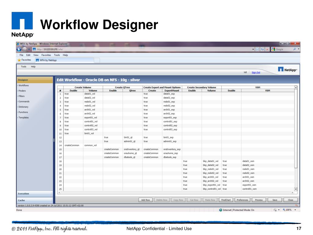Viewport: 313px width, 235px height.
Task: Open the zoom level dropdown arrow
Action: click(x=295, y=210)
